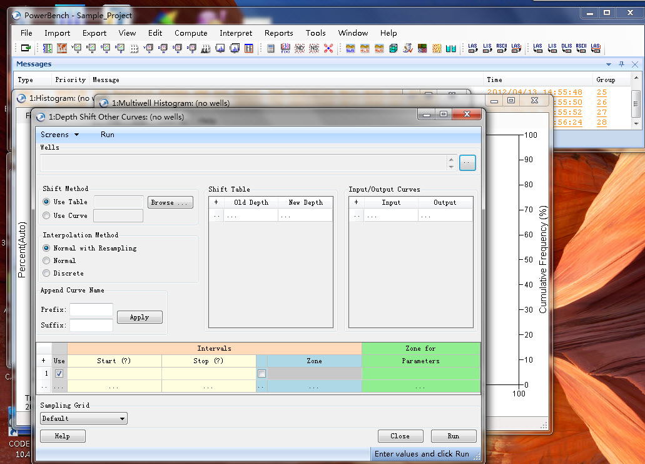Pin the Messages panel with pushpin icon
This screenshot has height=464, width=645.
(622, 64)
